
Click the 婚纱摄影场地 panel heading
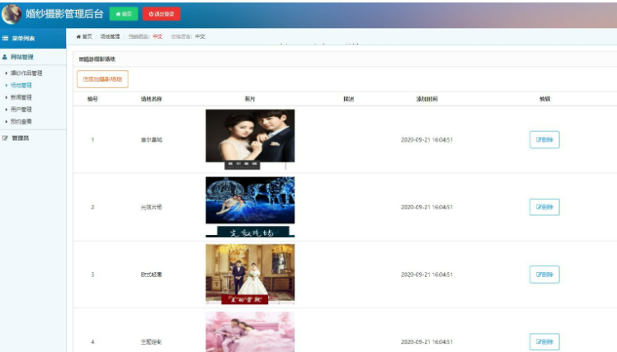(97, 59)
